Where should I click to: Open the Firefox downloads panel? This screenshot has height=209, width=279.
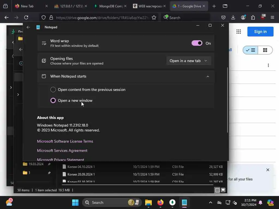point(233,17)
